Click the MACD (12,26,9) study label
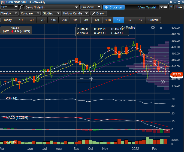 click(x=17, y=117)
